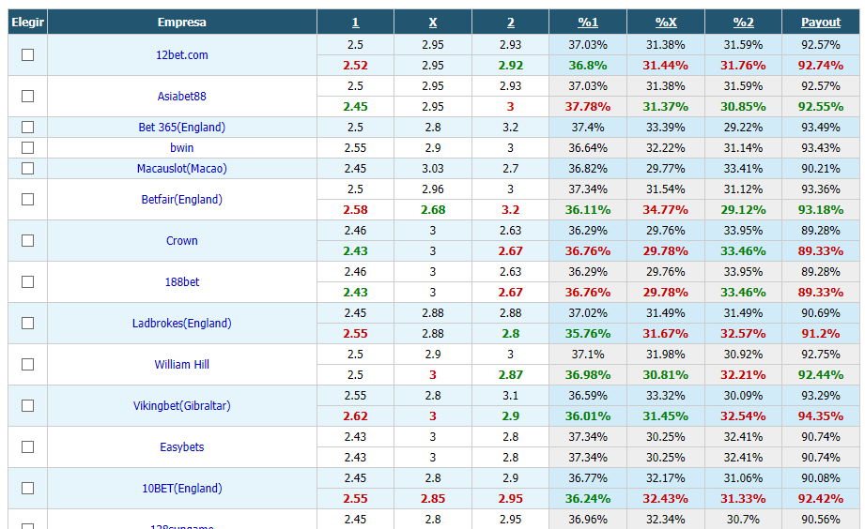Open the Vikingbet(Gibraltar) link
This screenshot has width=865, height=529.
(x=182, y=405)
